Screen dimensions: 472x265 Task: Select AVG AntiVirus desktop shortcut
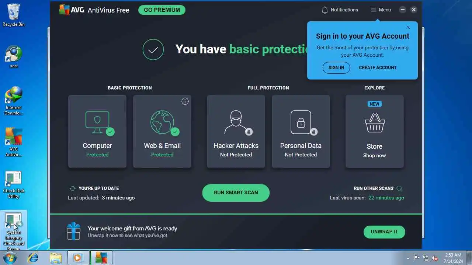14,142
